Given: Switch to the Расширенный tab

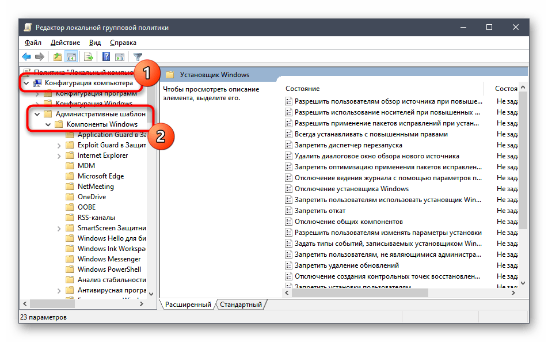Looking at the screenshot, I should click(188, 305).
